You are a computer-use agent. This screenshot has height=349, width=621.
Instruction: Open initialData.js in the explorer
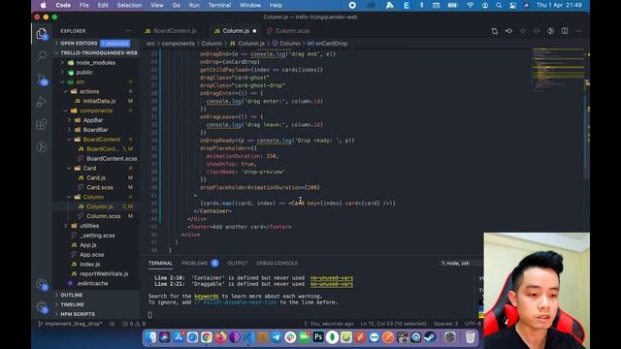pos(99,101)
